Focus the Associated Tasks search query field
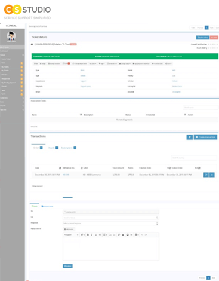The width and height of the screenshot is (219, 281). pos(201,108)
